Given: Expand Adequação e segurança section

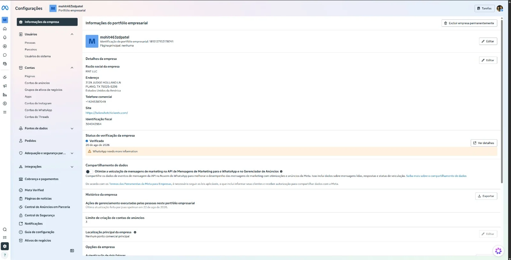Looking at the screenshot, I should click(x=72, y=153).
